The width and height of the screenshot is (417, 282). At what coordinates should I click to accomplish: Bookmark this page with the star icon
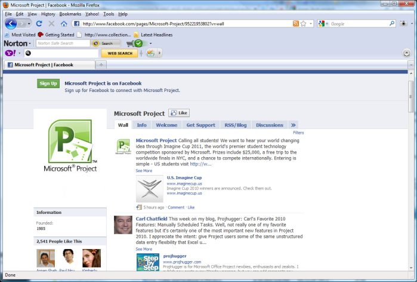tap(303, 24)
